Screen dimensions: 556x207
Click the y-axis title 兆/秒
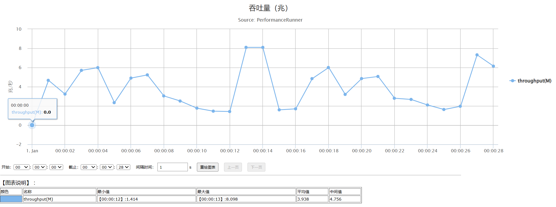(x=10, y=87)
